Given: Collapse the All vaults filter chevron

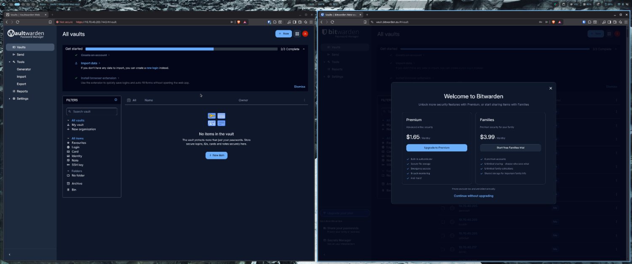Looking at the screenshot, I should 68,121.
